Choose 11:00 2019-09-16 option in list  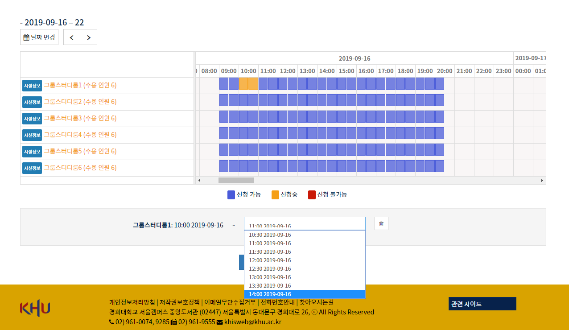305,243
